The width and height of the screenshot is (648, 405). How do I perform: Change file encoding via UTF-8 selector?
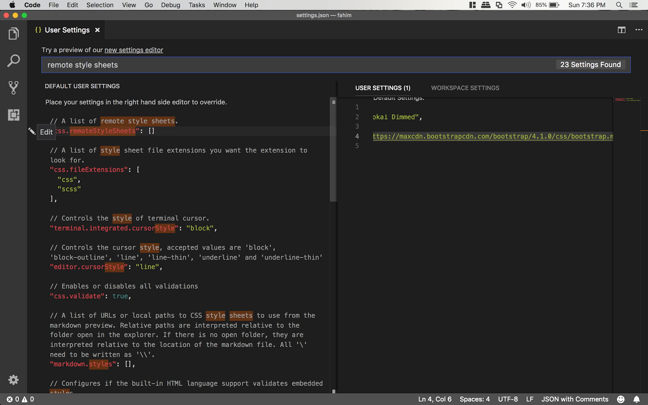pos(507,399)
